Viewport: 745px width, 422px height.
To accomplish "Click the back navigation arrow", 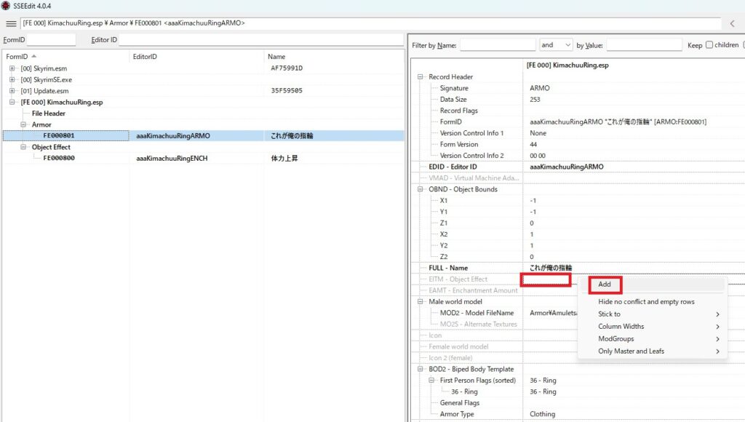I will point(732,23).
